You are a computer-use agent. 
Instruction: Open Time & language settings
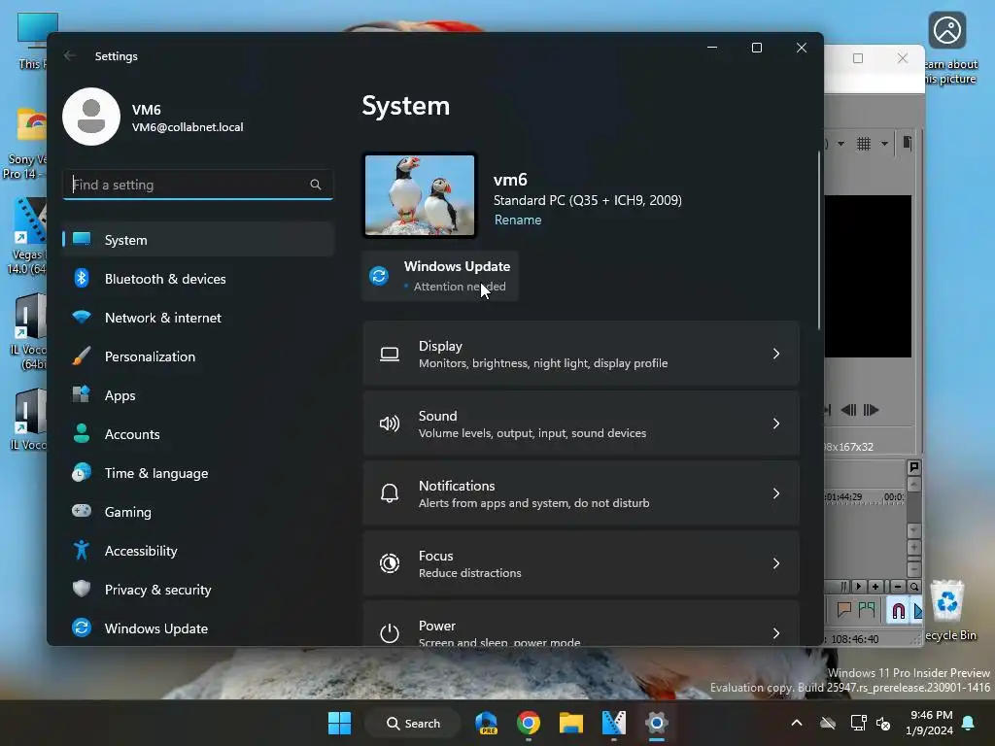(x=198, y=473)
